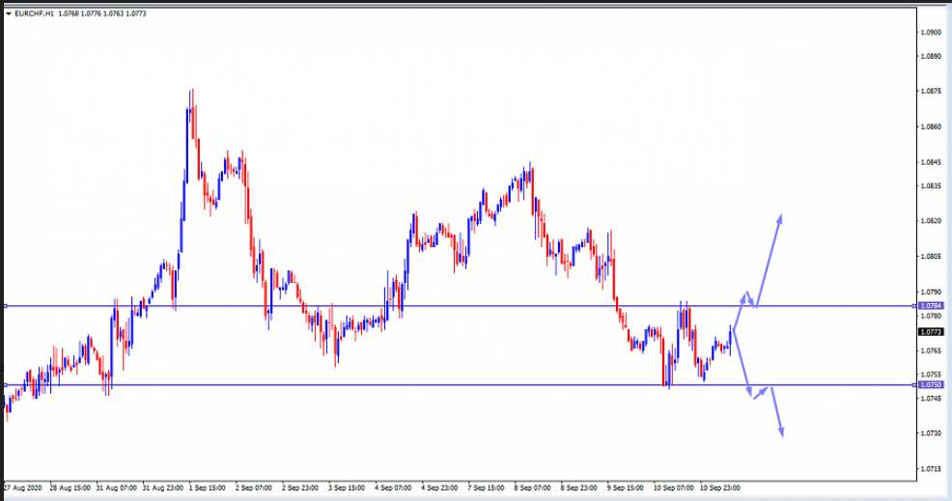Click the 2 Sep 07:00 time label
The height and width of the screenshot is (501, 952).
tap(254, 487)
